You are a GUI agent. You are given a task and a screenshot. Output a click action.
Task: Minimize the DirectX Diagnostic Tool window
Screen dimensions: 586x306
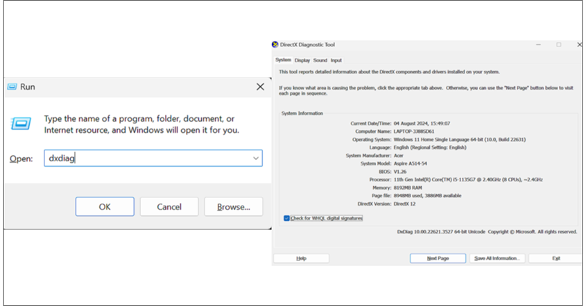[538, 44]
